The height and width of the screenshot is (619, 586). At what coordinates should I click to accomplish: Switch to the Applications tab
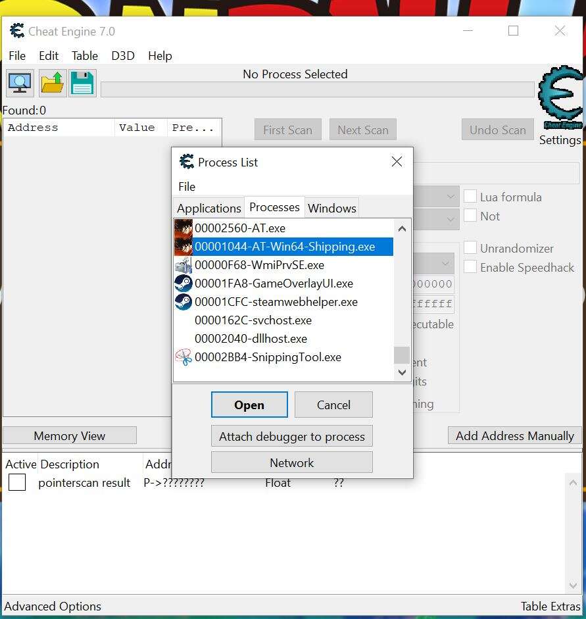[x=208, y=208]
